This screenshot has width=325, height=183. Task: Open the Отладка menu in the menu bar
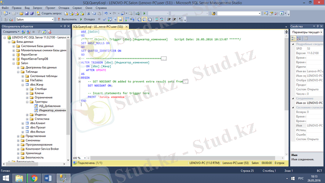(64, 8)
